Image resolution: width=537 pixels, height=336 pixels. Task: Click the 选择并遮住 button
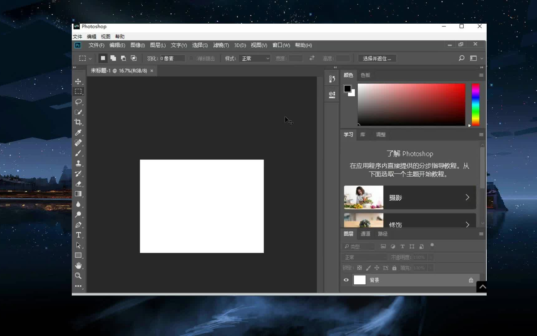pos(377,58)
